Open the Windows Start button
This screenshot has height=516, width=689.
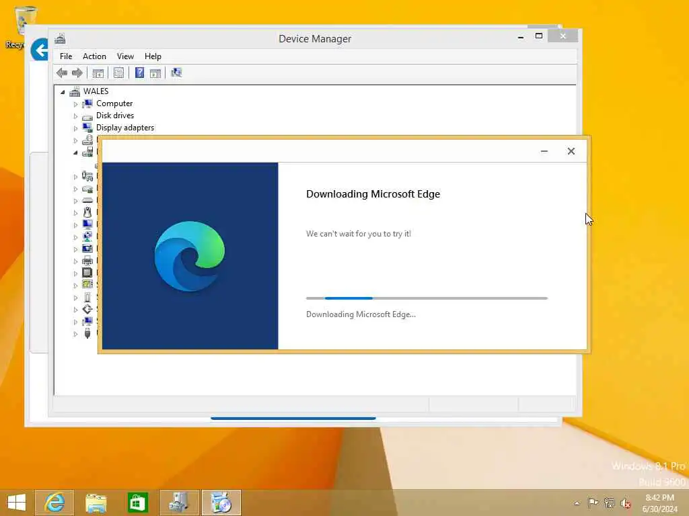(x=17, y=503)
